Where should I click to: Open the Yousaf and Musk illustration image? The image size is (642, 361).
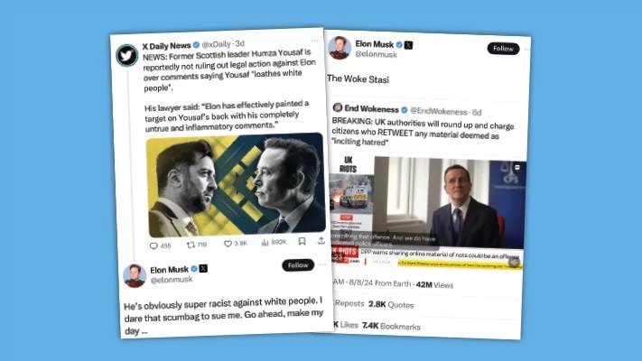pos(236,185)
